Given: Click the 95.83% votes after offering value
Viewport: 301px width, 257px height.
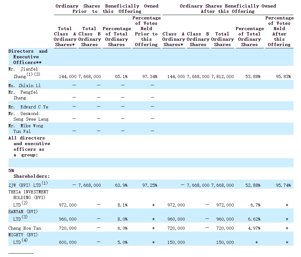Looking at the screenshot, I should coord(283,76).
